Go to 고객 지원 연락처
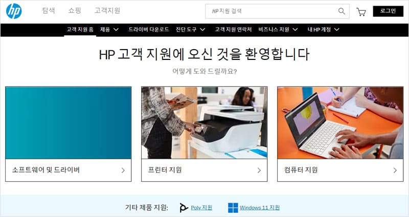Image resolution: width=409 pixels, height=217 pixels. [233, 30]
